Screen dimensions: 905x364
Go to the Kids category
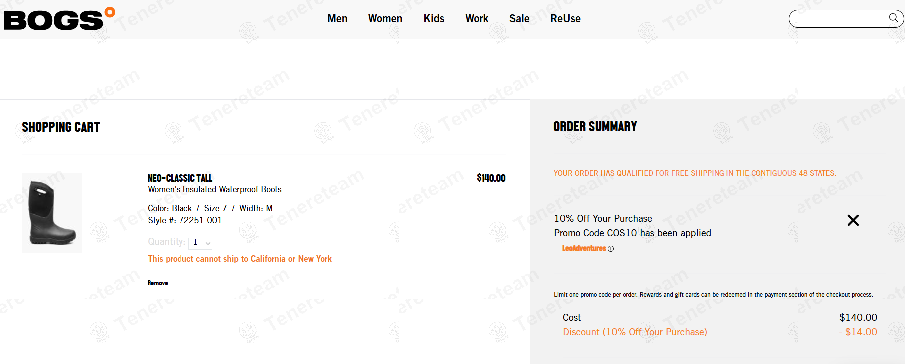[x=434, y=19]
